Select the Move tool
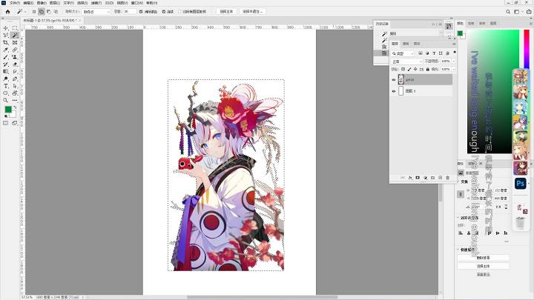Viewport: 534px width, 300px height. click(x=6, y=28)
